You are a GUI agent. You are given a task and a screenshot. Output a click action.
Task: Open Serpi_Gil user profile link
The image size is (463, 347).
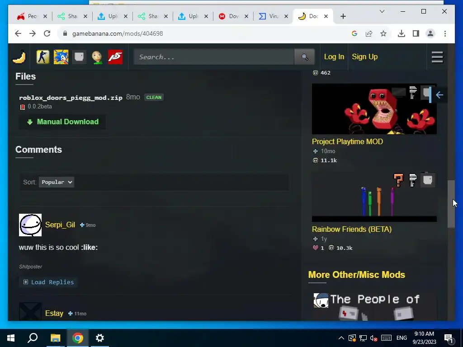click(60, 225)
